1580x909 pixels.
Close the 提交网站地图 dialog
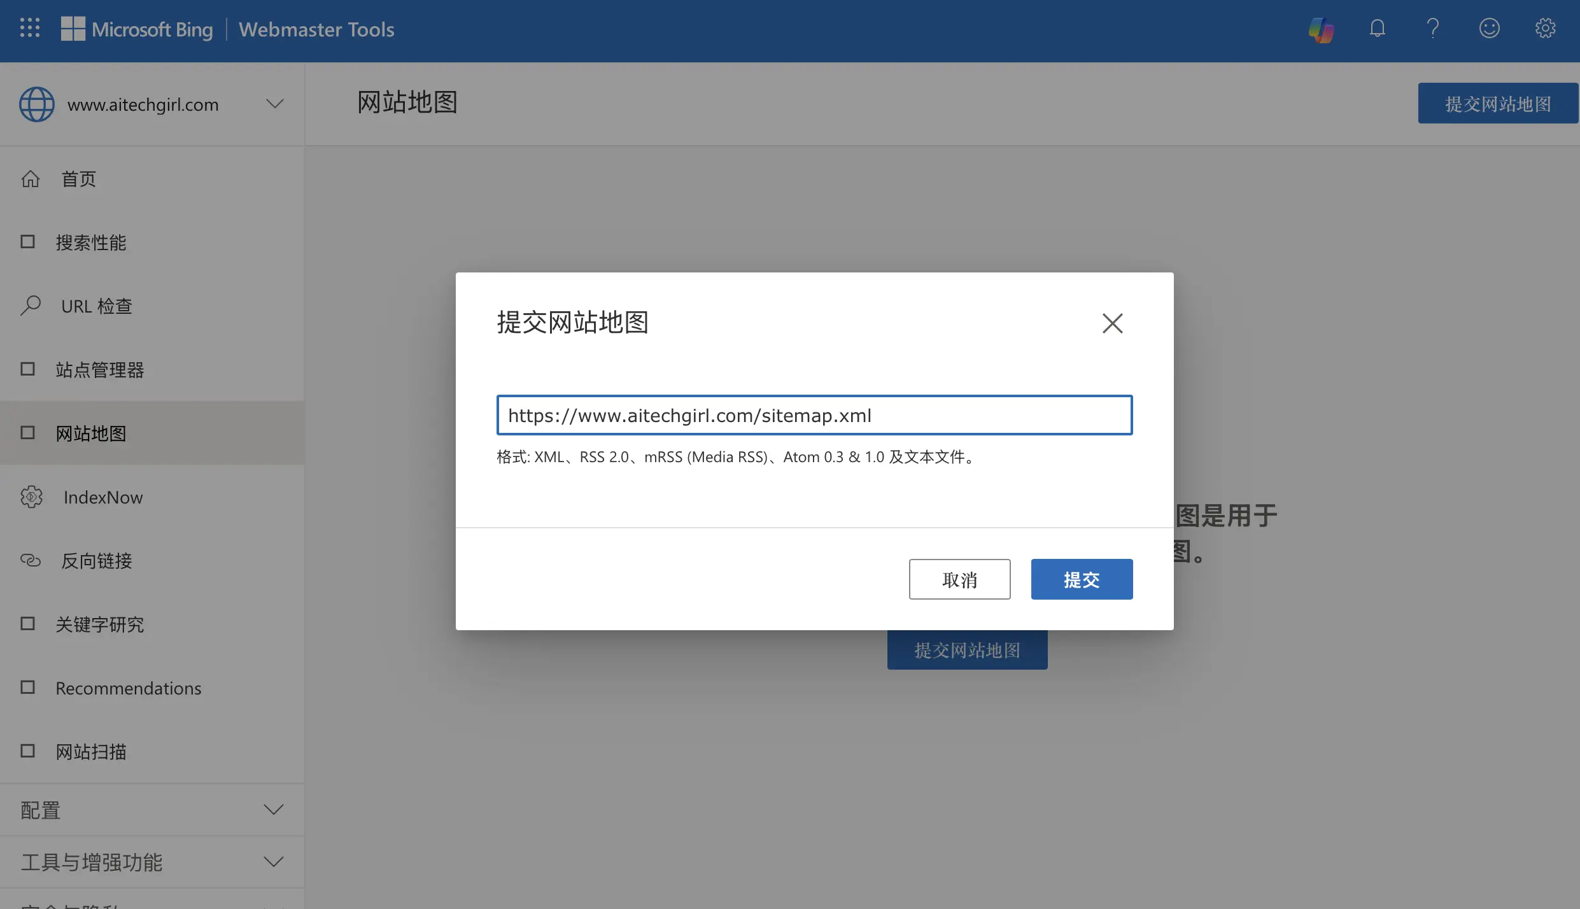1112,323
